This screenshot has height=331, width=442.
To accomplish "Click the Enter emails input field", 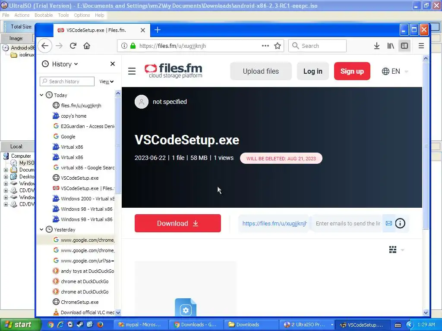I will (347, 223).
